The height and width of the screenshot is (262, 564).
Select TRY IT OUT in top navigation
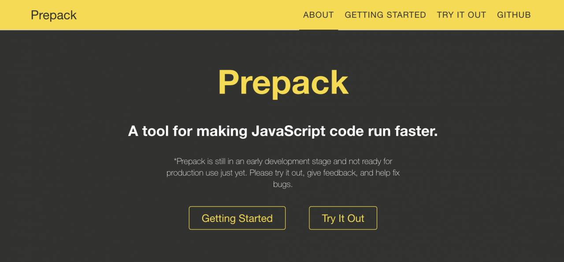461,15
